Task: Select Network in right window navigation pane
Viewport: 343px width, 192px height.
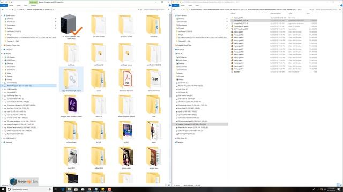Action: point(180,142)
